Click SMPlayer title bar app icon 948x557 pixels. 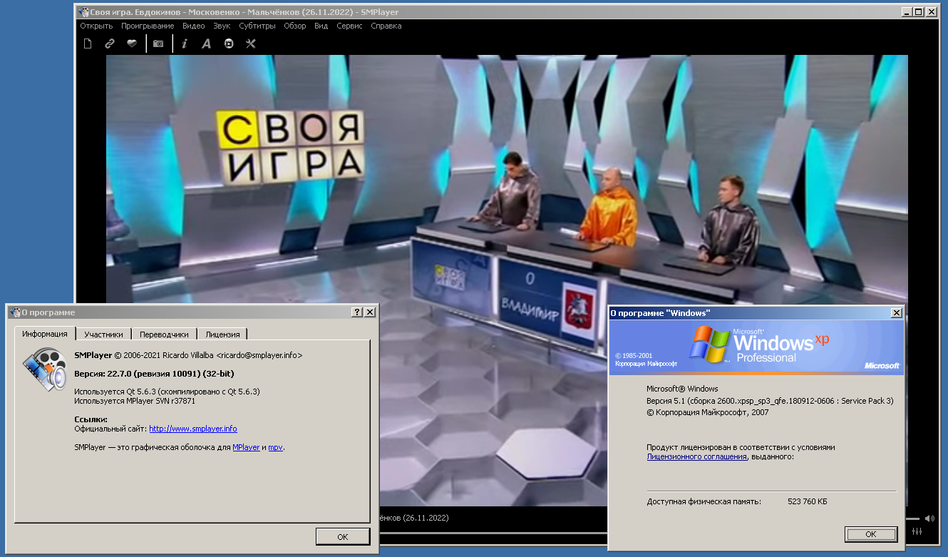pyautogui.click(x=83, y=12)
